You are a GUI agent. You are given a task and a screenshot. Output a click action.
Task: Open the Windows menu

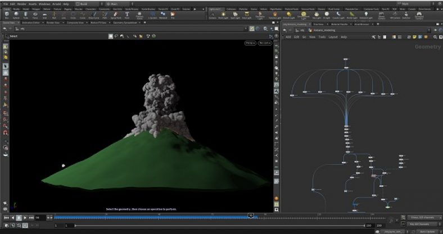click(x=44, y=4)
